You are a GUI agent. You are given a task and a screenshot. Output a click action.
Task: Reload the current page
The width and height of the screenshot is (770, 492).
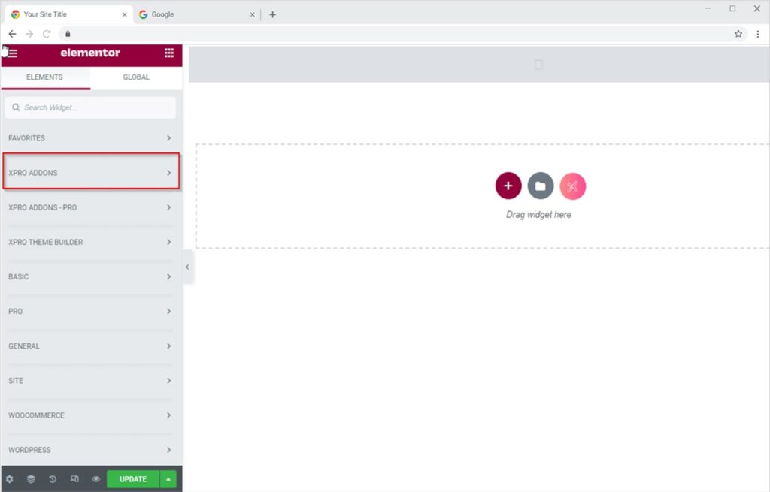[x=47, y=34]
